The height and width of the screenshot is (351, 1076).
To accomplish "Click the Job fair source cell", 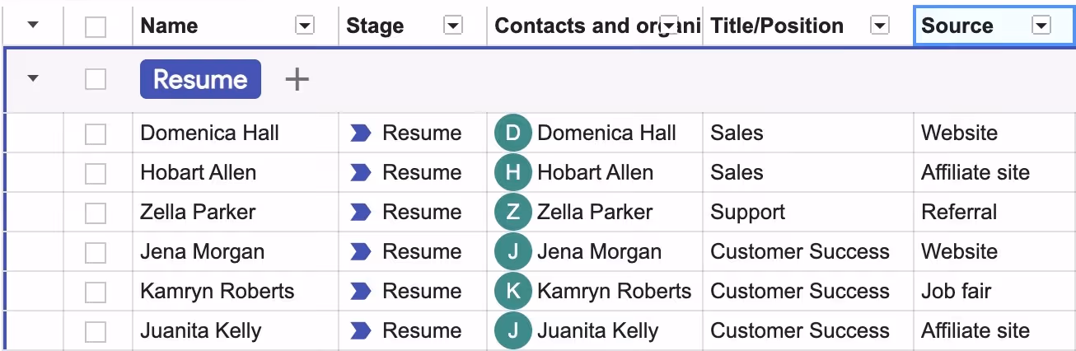I will (x=956, y=291).
